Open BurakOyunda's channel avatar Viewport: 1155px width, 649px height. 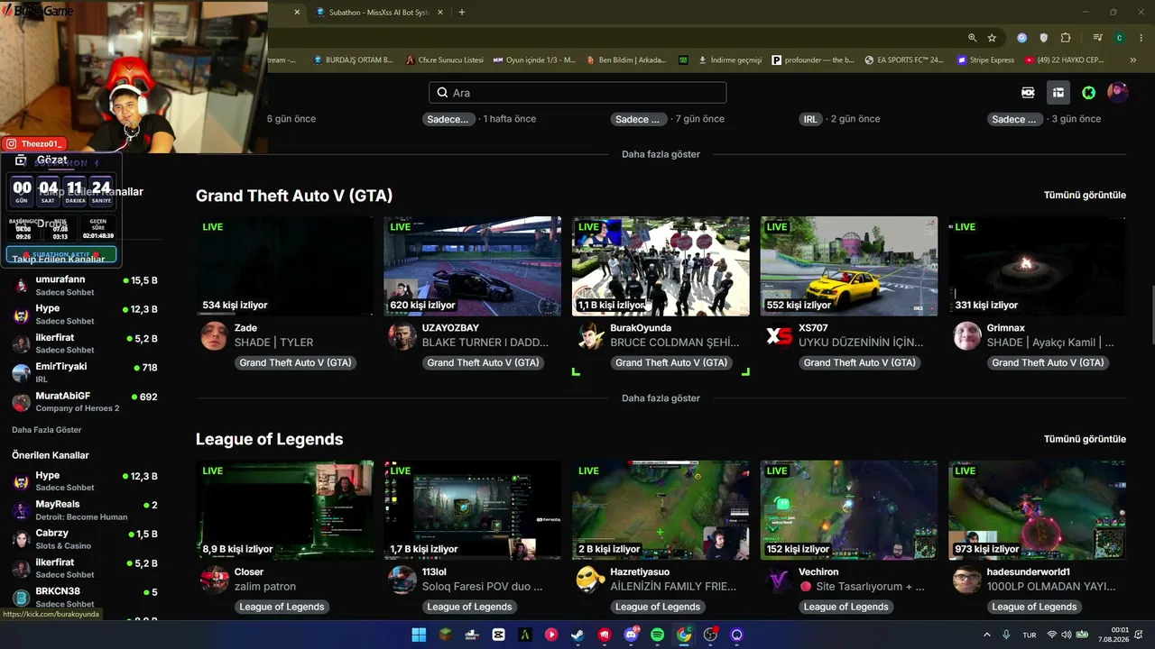point(590,336)
